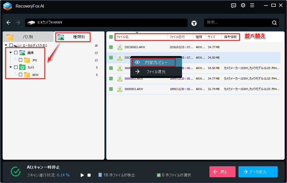The image size is (287, 183).
Task: Check the 画像 checkbox
Action: click(x=16, y=53)
